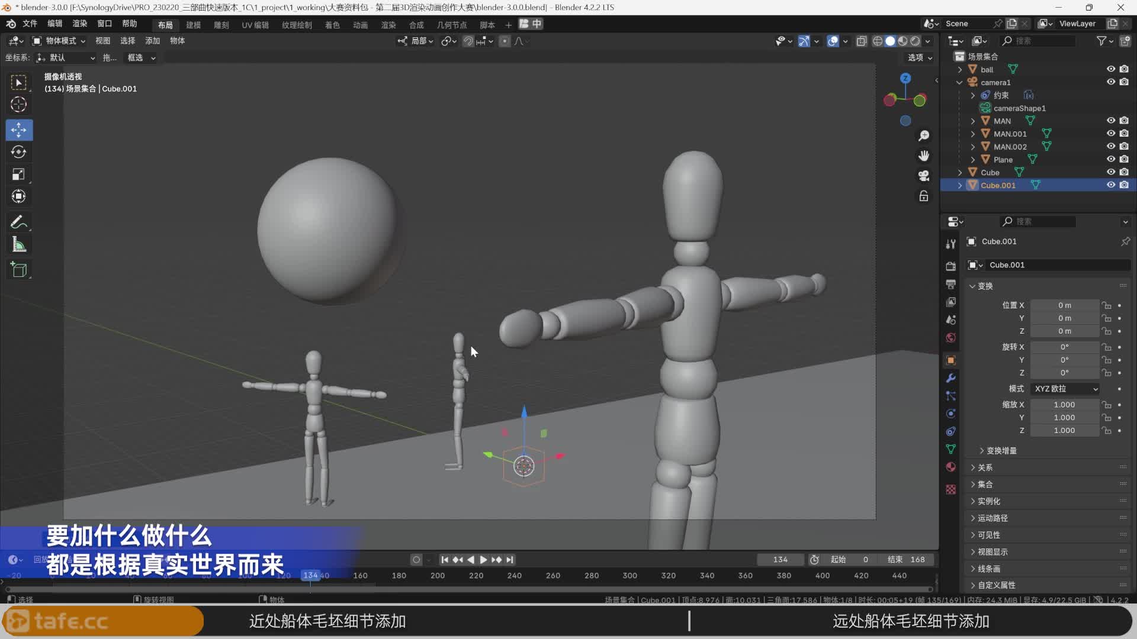Open the World properties tab
This screenshot has height=639, width=1137.
[x=951, y=337]
